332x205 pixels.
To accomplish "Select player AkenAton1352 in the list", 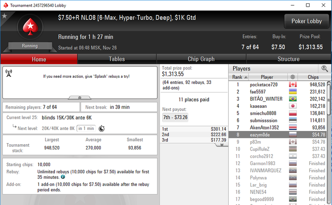I will (x=277, y=128).
